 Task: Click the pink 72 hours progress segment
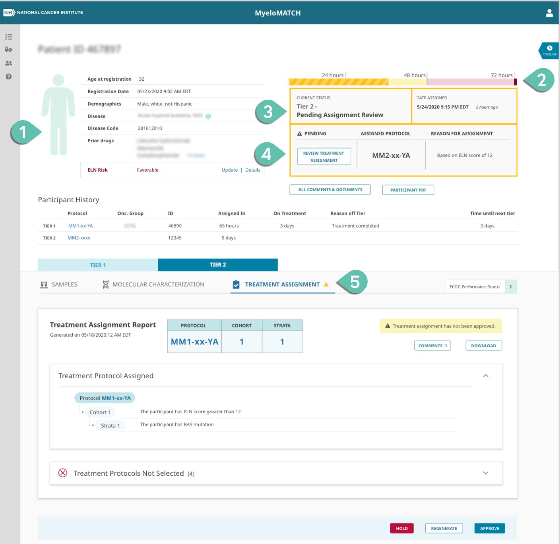pyautogui.click(x=470, y=82)
